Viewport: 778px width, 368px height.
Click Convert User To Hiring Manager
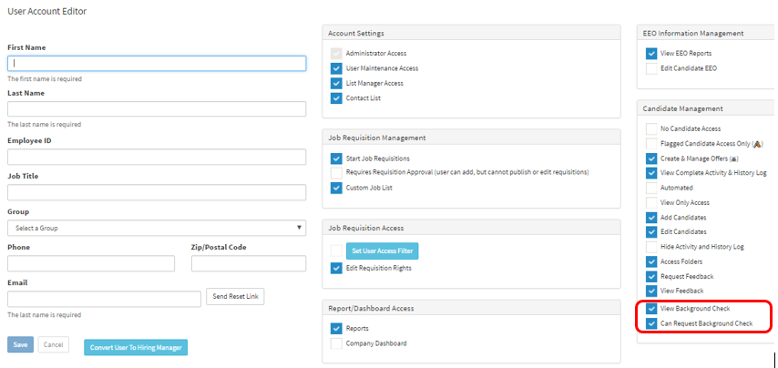click(136, 347)
